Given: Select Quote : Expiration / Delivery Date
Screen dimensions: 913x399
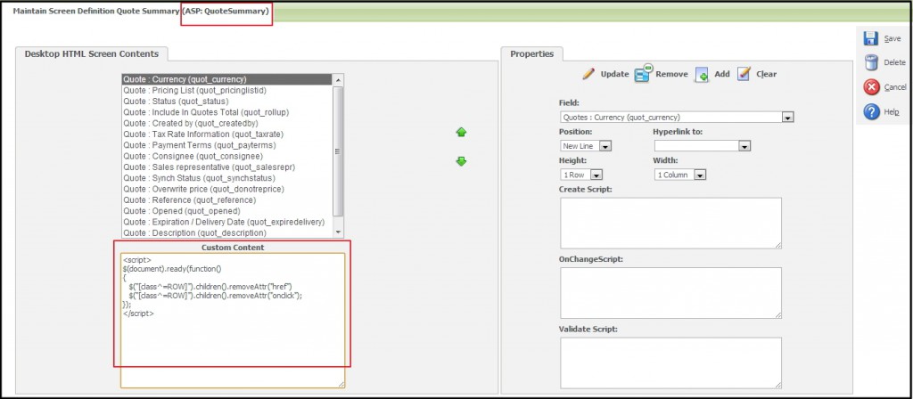Looking at the screenshot, I should (227, 222).
